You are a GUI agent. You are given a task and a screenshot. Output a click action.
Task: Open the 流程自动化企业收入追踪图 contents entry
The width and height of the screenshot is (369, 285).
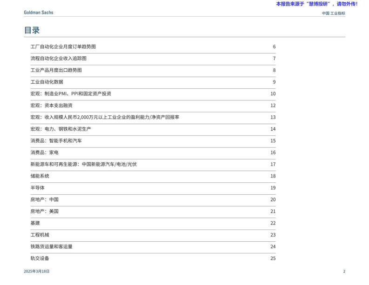tap(58, 58)
